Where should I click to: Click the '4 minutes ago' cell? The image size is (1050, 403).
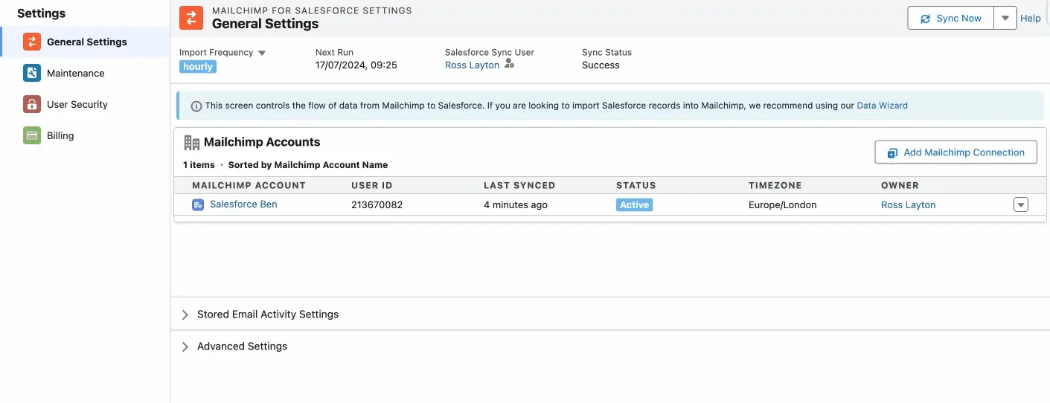pos(515,204)
